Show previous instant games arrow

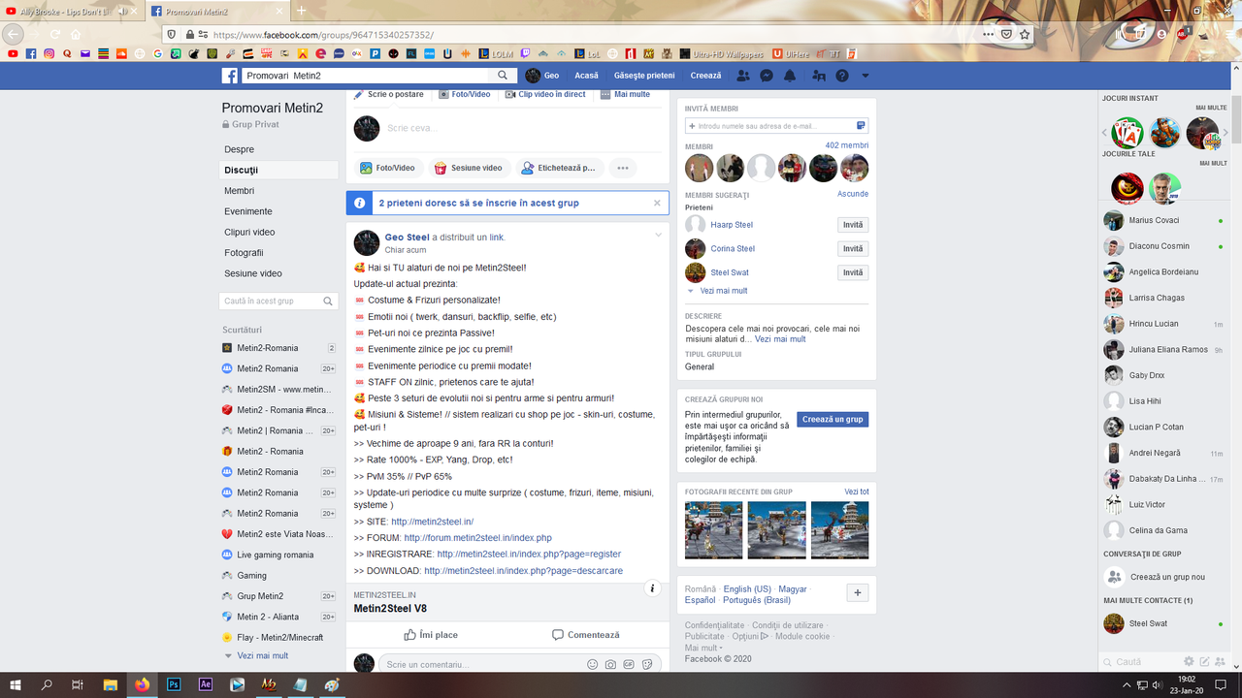point(1104,133)
